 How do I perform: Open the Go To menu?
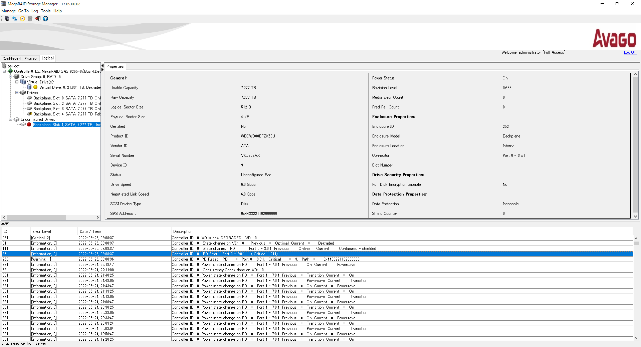(23, 11)
